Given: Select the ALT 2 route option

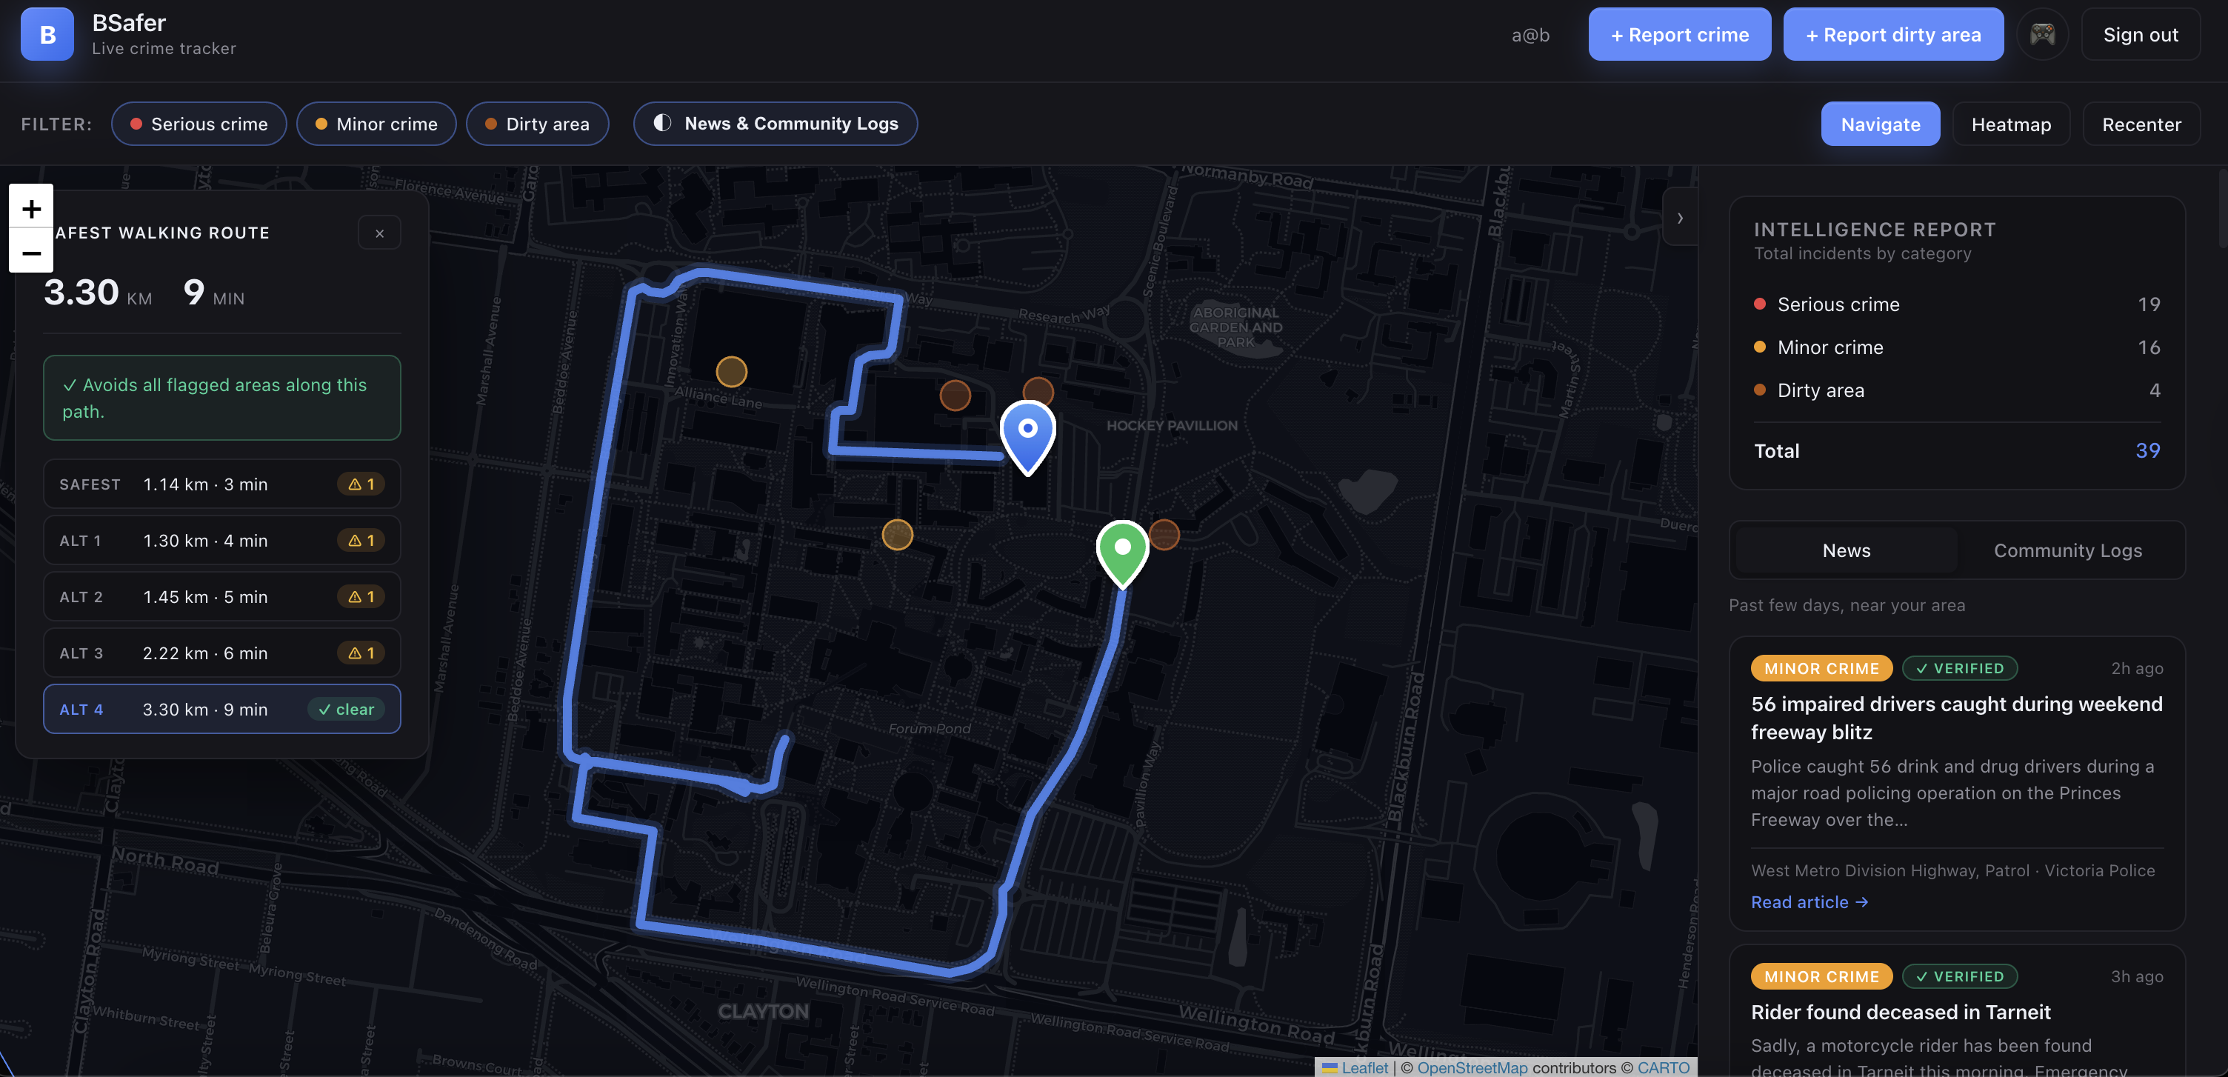Looking at the screenshot, I should tap(221, 597).
